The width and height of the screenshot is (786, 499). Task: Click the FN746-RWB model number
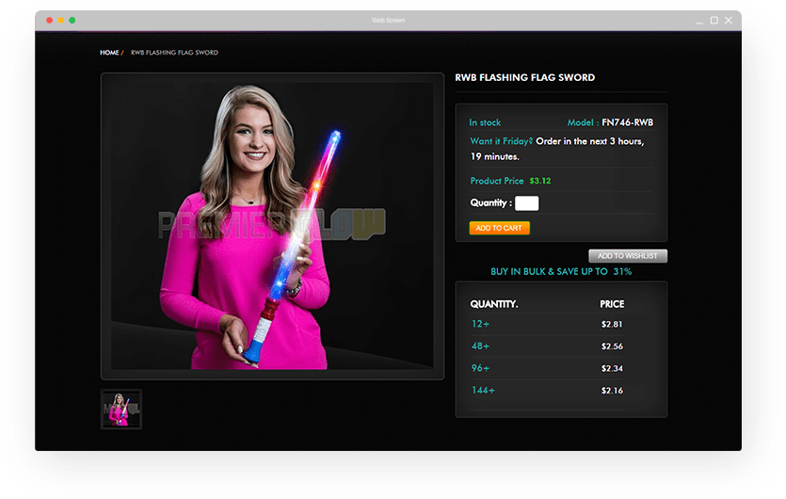coord(627,122)
